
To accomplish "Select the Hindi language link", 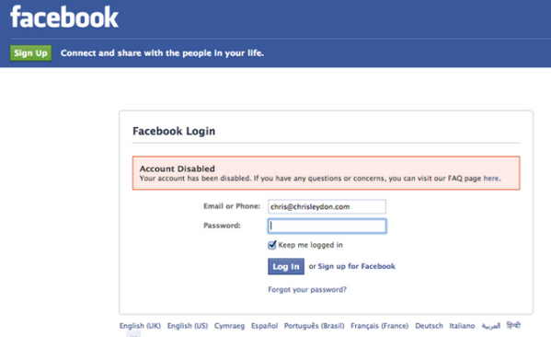I will click(x=513, y=325).
